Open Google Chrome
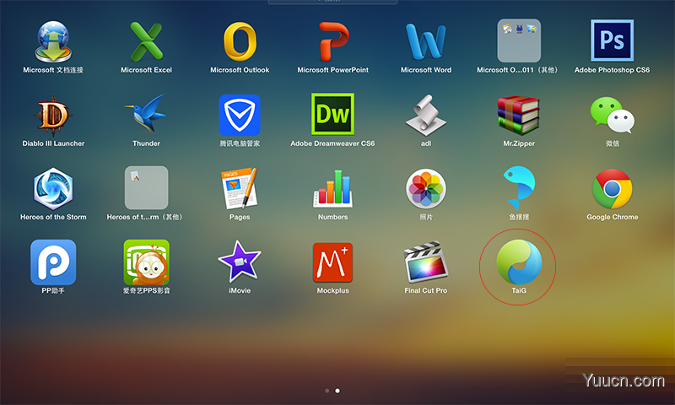This screenshot has width=675, height=405. point(612,188)
